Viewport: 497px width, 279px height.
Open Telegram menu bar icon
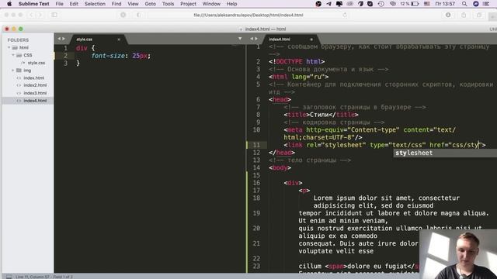(x=328, y=4)
